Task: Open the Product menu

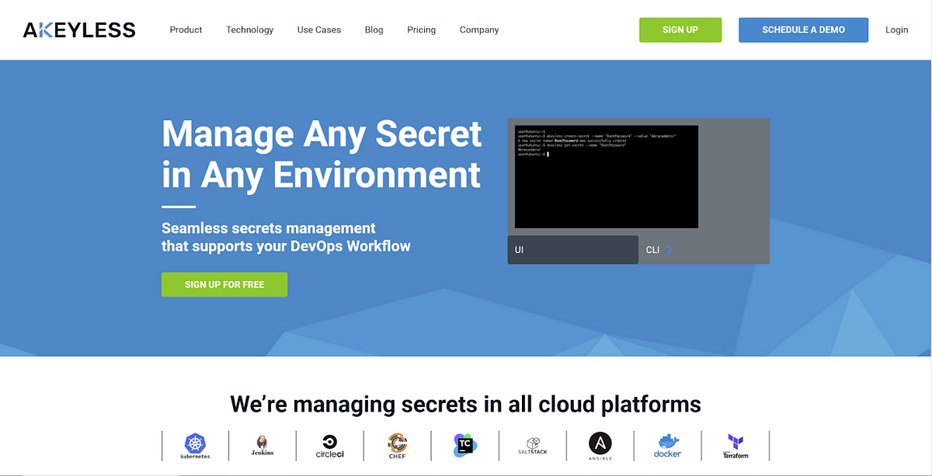Action: 186,30
